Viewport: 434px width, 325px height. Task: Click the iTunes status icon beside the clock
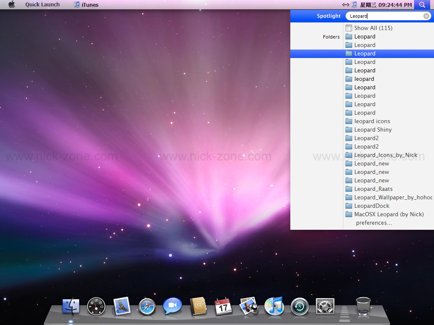point(354,4)
